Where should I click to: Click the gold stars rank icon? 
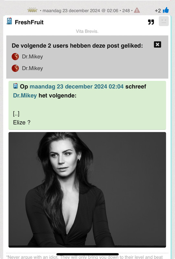32,10
